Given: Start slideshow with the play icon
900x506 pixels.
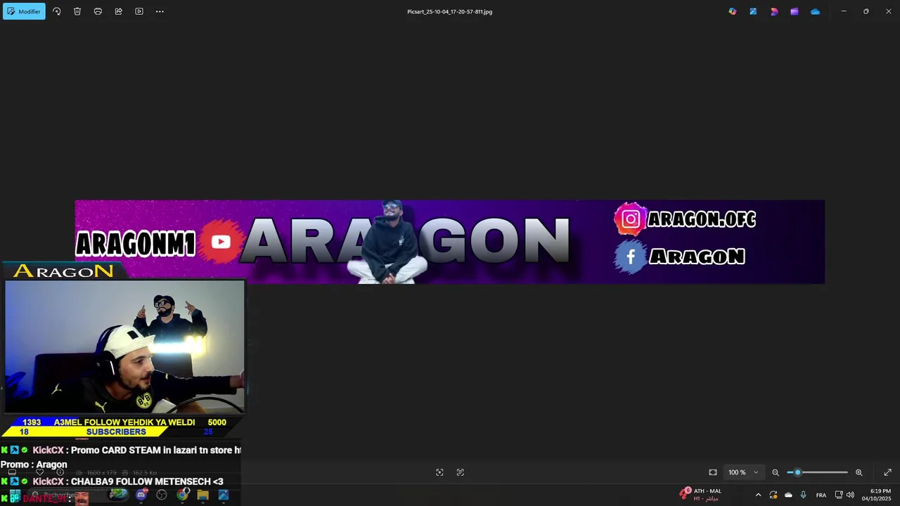Looking at the screenshot, I should click(139, 11).
